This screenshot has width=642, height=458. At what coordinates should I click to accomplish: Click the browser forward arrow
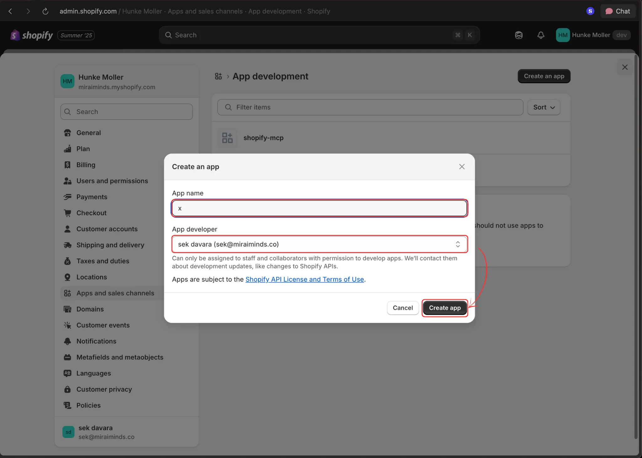(x=28, y=11)
